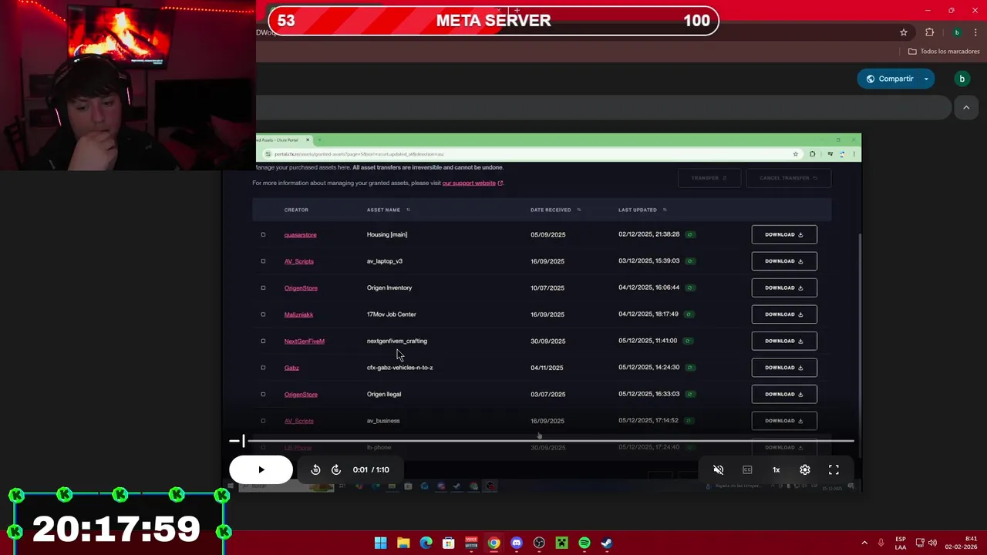
Task: Open Spotify from the taskbar
Action: click(584, 543)
